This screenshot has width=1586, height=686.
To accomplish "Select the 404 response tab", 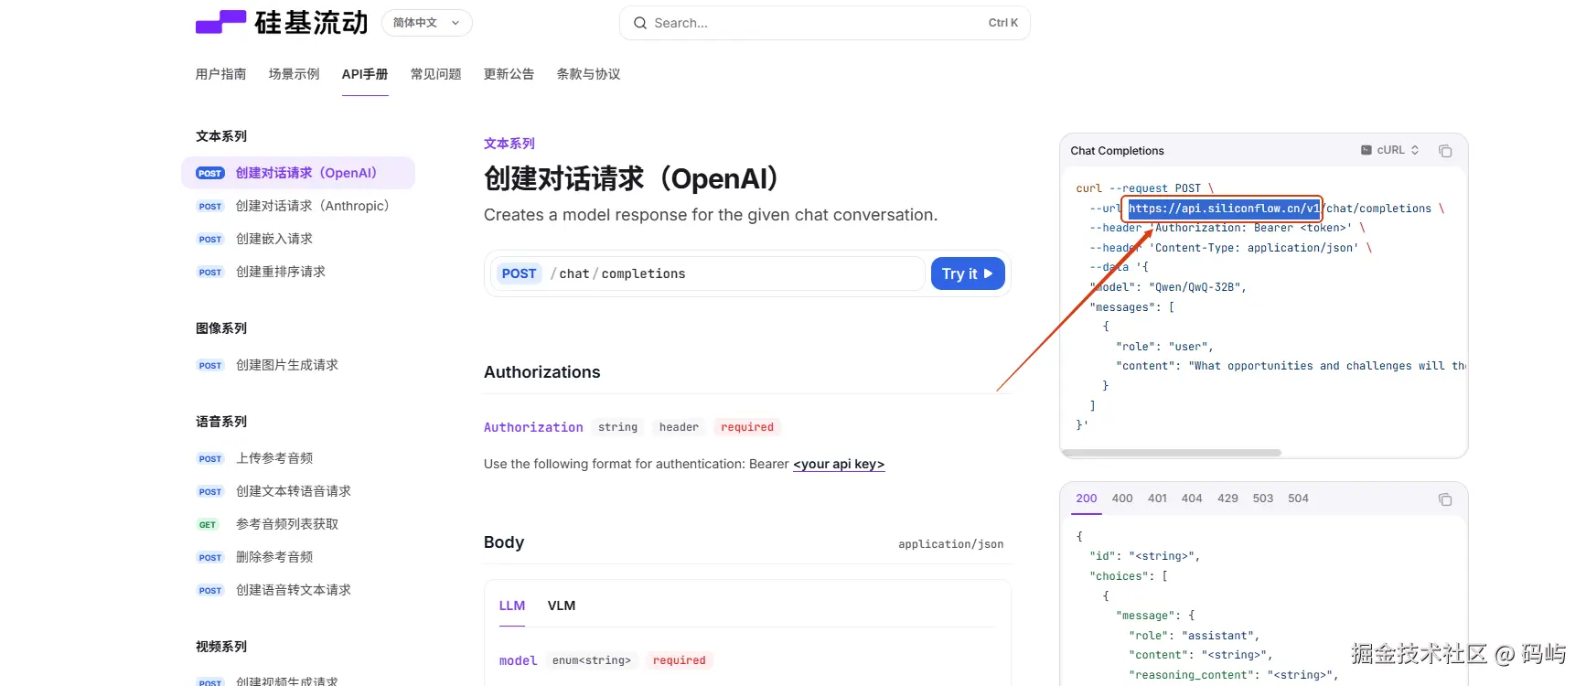I will (x=1192, y=498).
